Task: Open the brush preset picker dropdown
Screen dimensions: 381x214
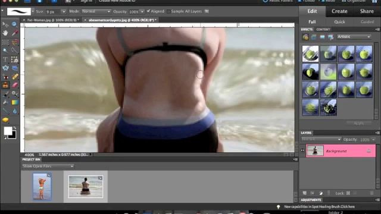Action: tap(33, 11)
